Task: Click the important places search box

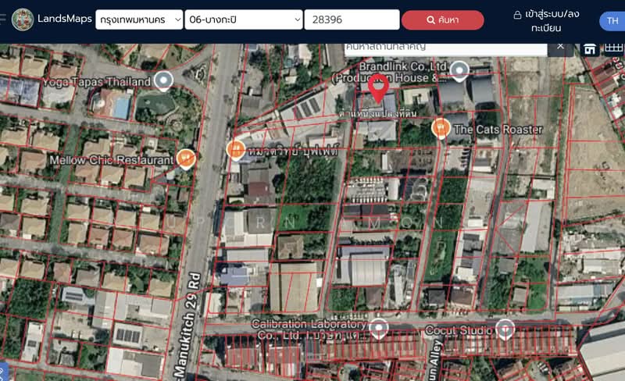Action: (x=445, y=48)
